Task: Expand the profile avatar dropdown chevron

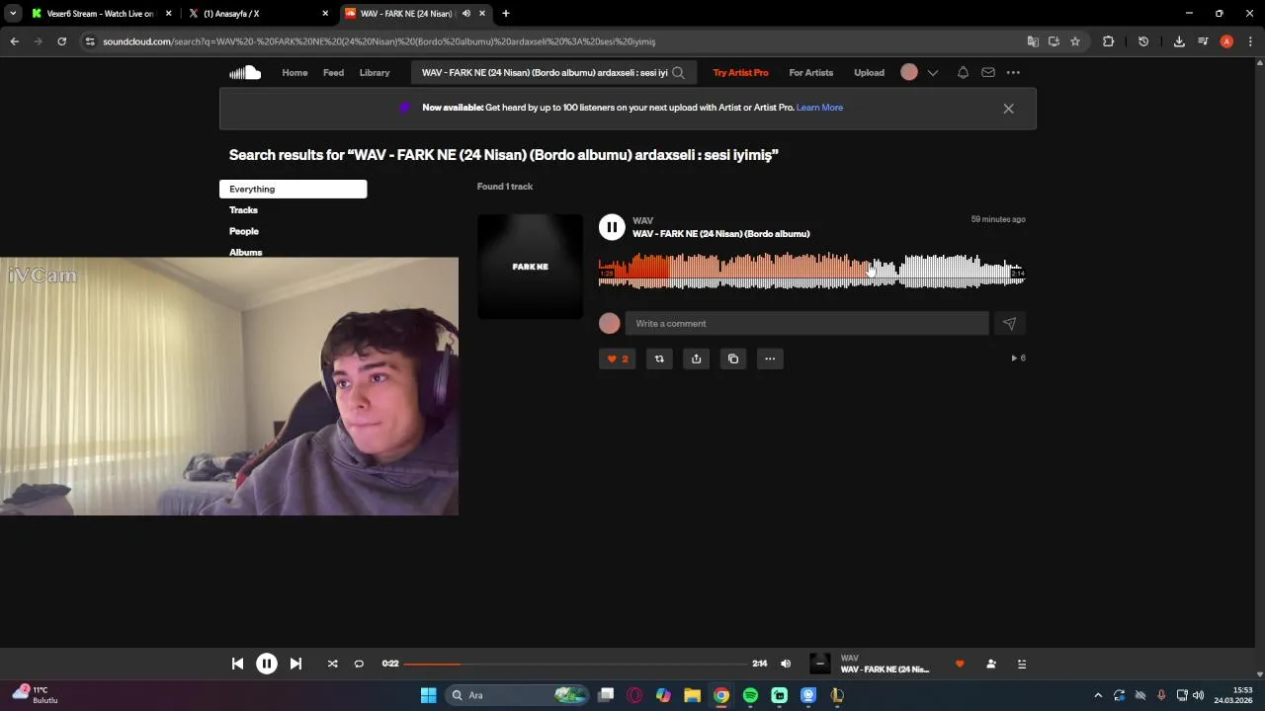Action: pyautogui.click(x=932, y=72)
